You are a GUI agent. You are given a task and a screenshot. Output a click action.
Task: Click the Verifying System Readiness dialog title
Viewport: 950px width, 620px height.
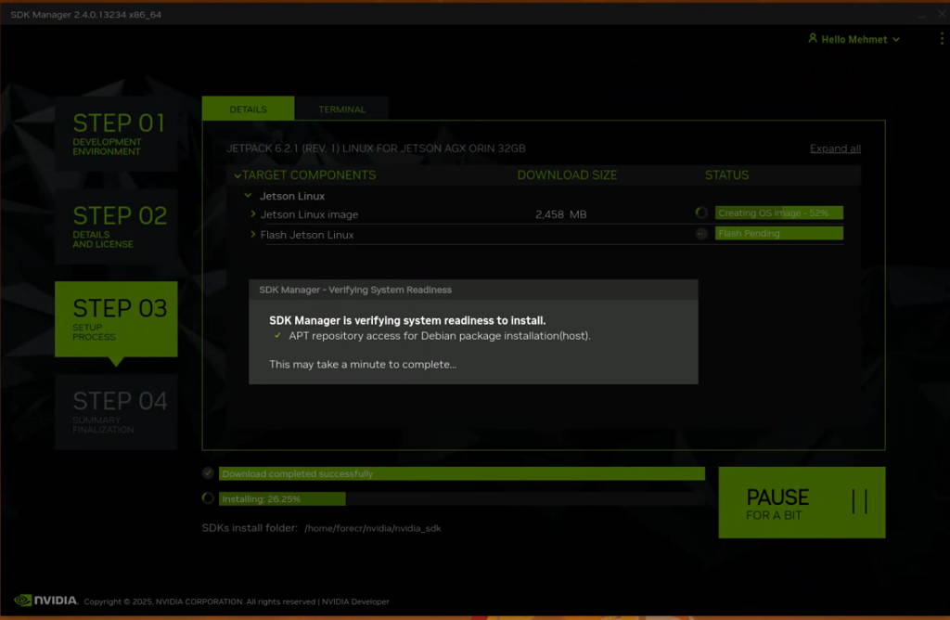click(355, 290)
